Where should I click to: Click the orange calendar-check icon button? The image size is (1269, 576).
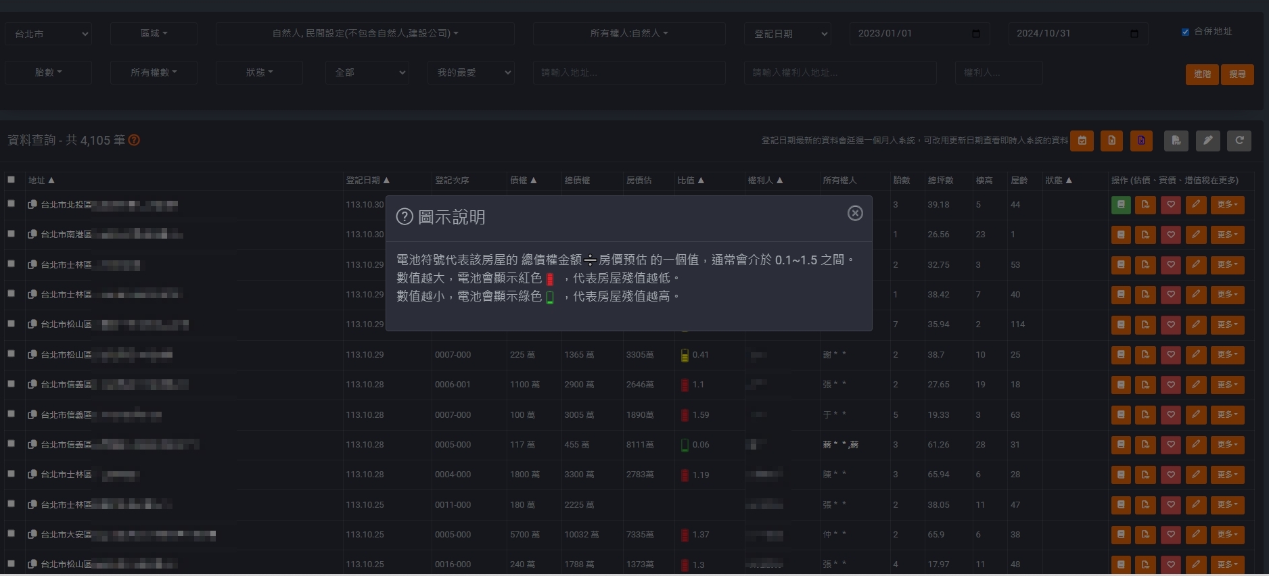point(1082,141)
